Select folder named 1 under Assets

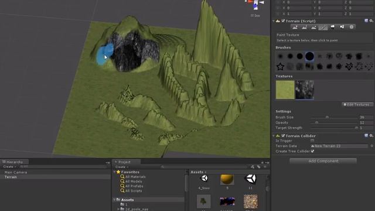[124, 205]
